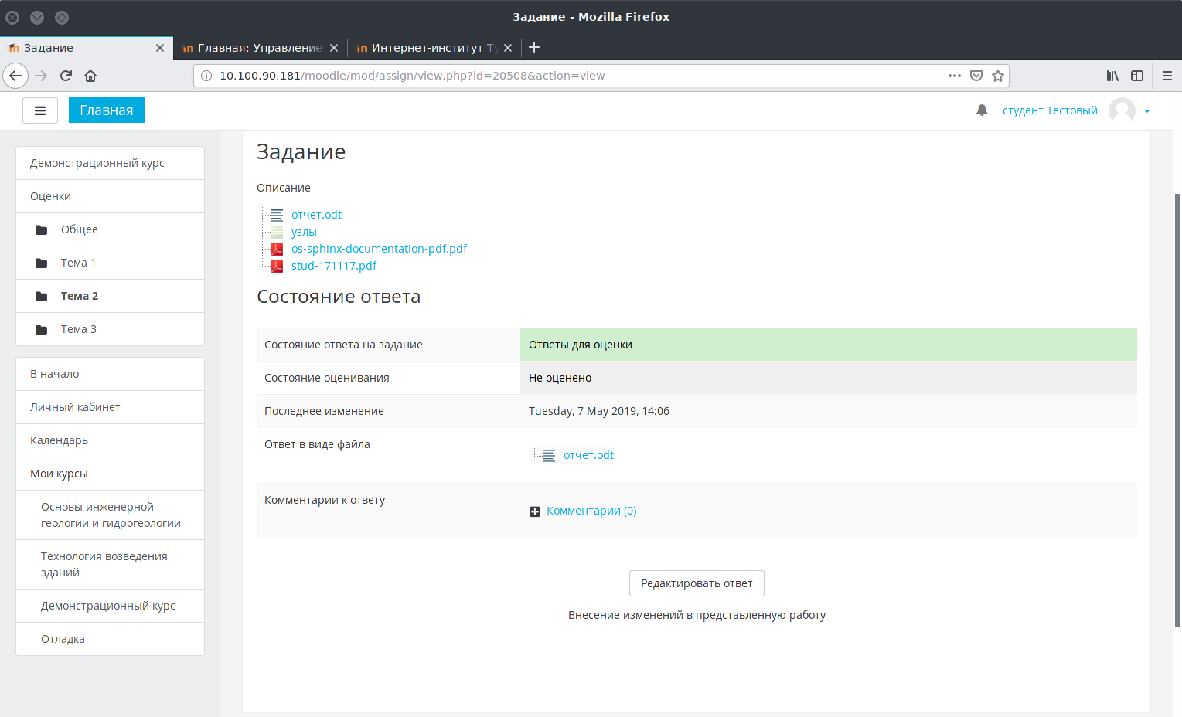
Task: Expand the Комментарии (0) plus icon
Action: click(535, 511)
